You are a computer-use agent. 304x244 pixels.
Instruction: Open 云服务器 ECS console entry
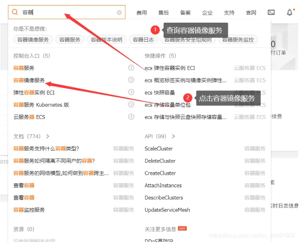coord(29,117)
